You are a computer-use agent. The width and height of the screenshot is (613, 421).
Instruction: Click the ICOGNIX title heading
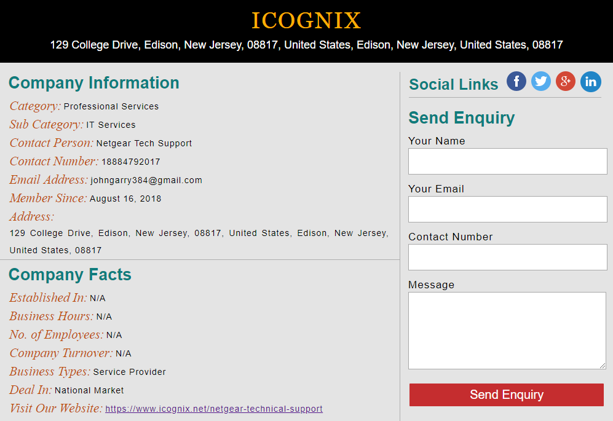tap(306, 20)
